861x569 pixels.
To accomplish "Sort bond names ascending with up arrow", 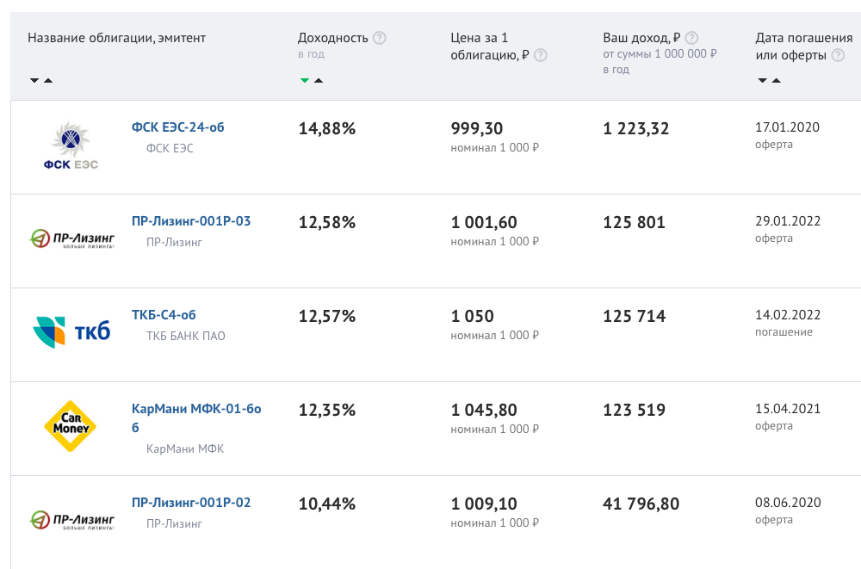I will 48,80.
